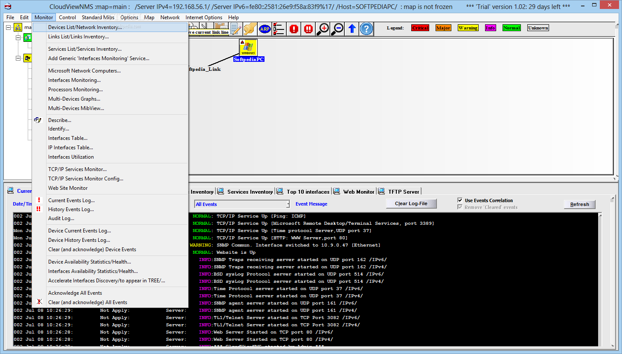
Task: Choose Processors Monitoring menu entry
Action: [110, 90]
